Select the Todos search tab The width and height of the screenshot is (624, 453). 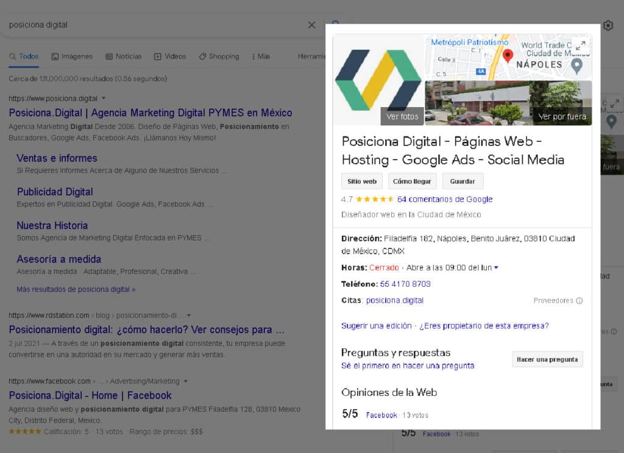[x=24, y=57]
